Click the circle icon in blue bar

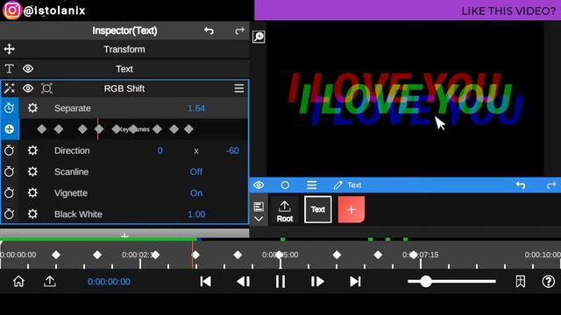(285, 185)
